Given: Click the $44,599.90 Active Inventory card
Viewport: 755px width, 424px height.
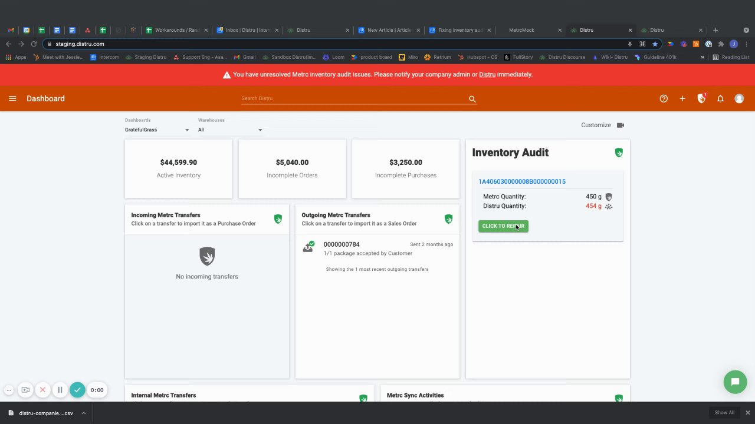Looking at the screenshot, I should coord(179,169).
